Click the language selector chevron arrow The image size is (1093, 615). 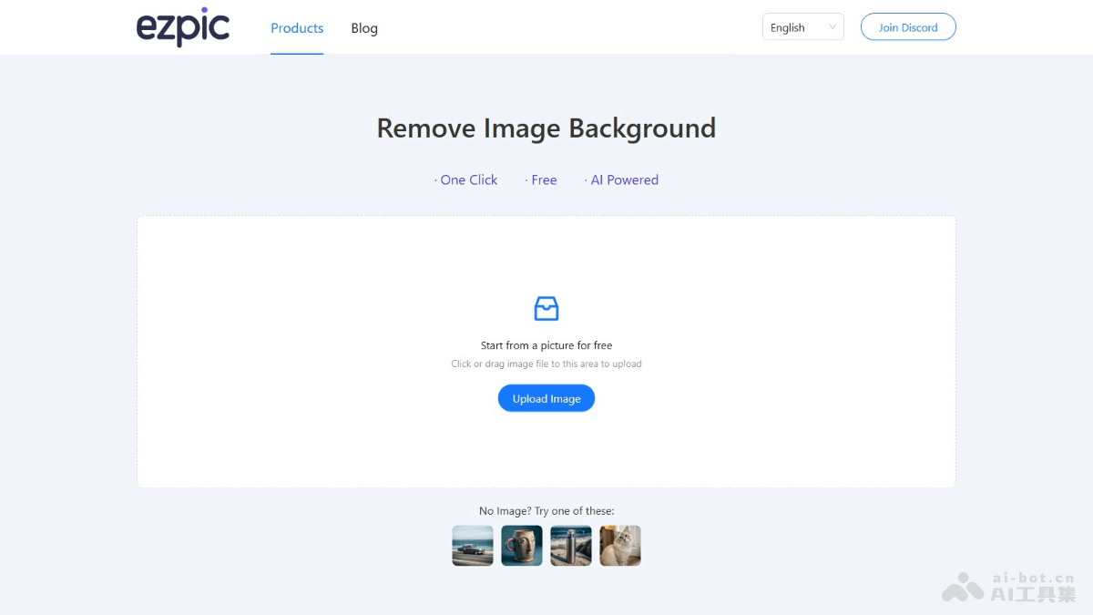pyautogui.click(x=835, y=27)
